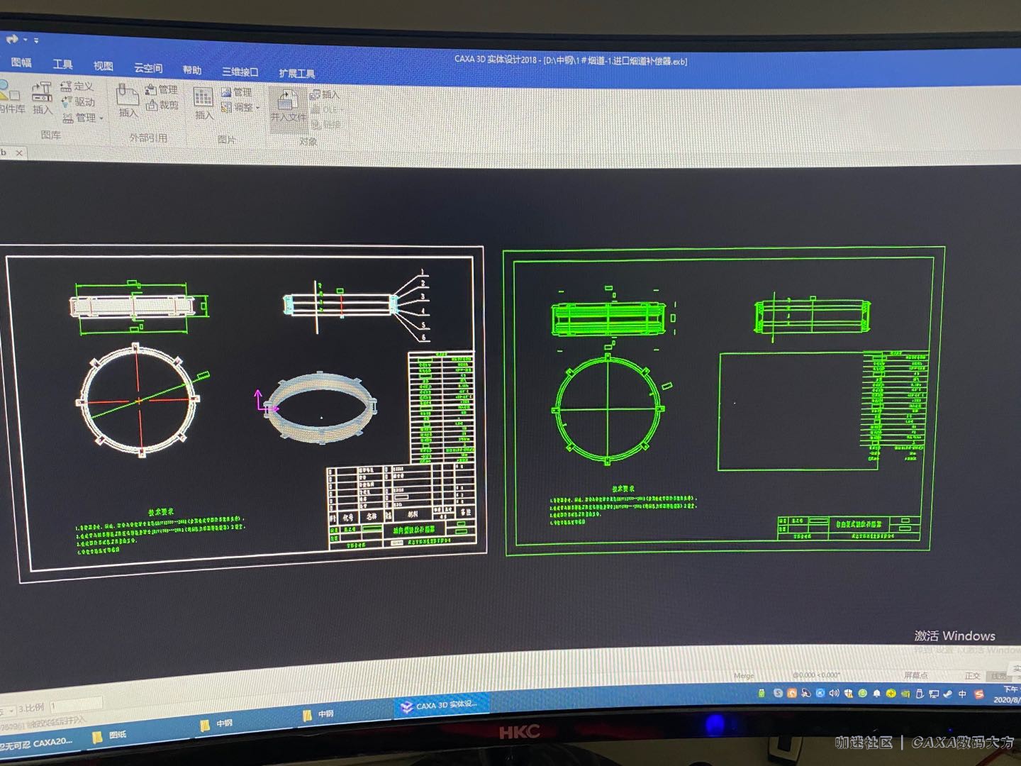Click 裁剪 crop external reference tool
The height and width of the screenshot is (766, 1021).
coord(162,105)
